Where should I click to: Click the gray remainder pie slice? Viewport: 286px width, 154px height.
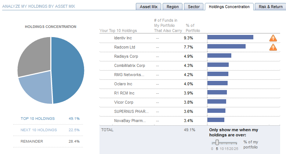[34, 55]
